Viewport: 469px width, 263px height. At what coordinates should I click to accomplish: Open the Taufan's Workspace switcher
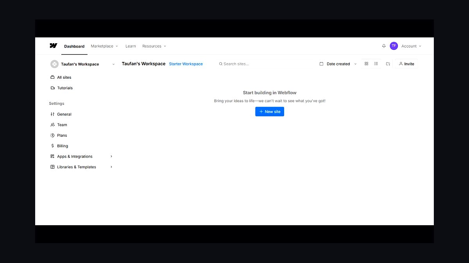pyautogui.click(x=83, y=64)
